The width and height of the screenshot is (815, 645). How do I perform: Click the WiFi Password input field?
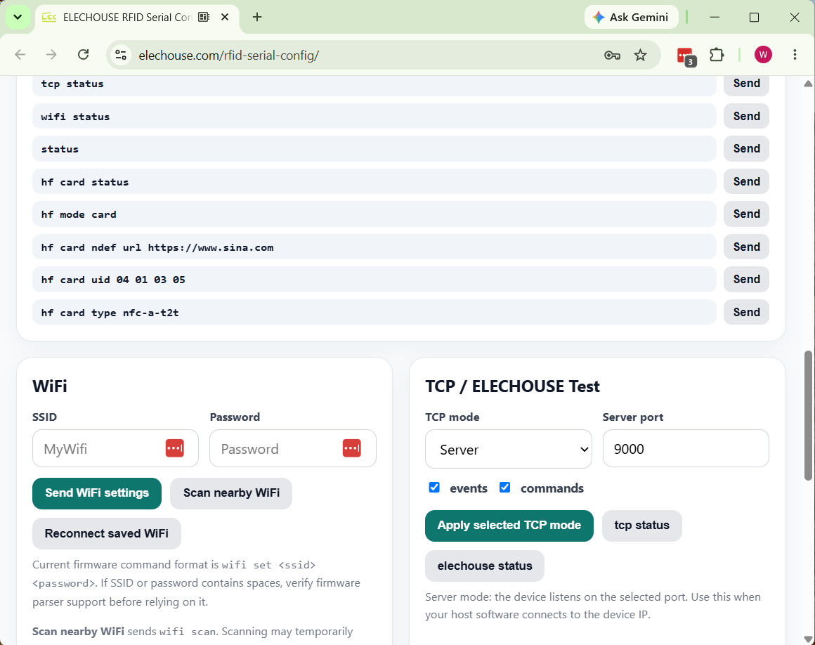point(293,448)
